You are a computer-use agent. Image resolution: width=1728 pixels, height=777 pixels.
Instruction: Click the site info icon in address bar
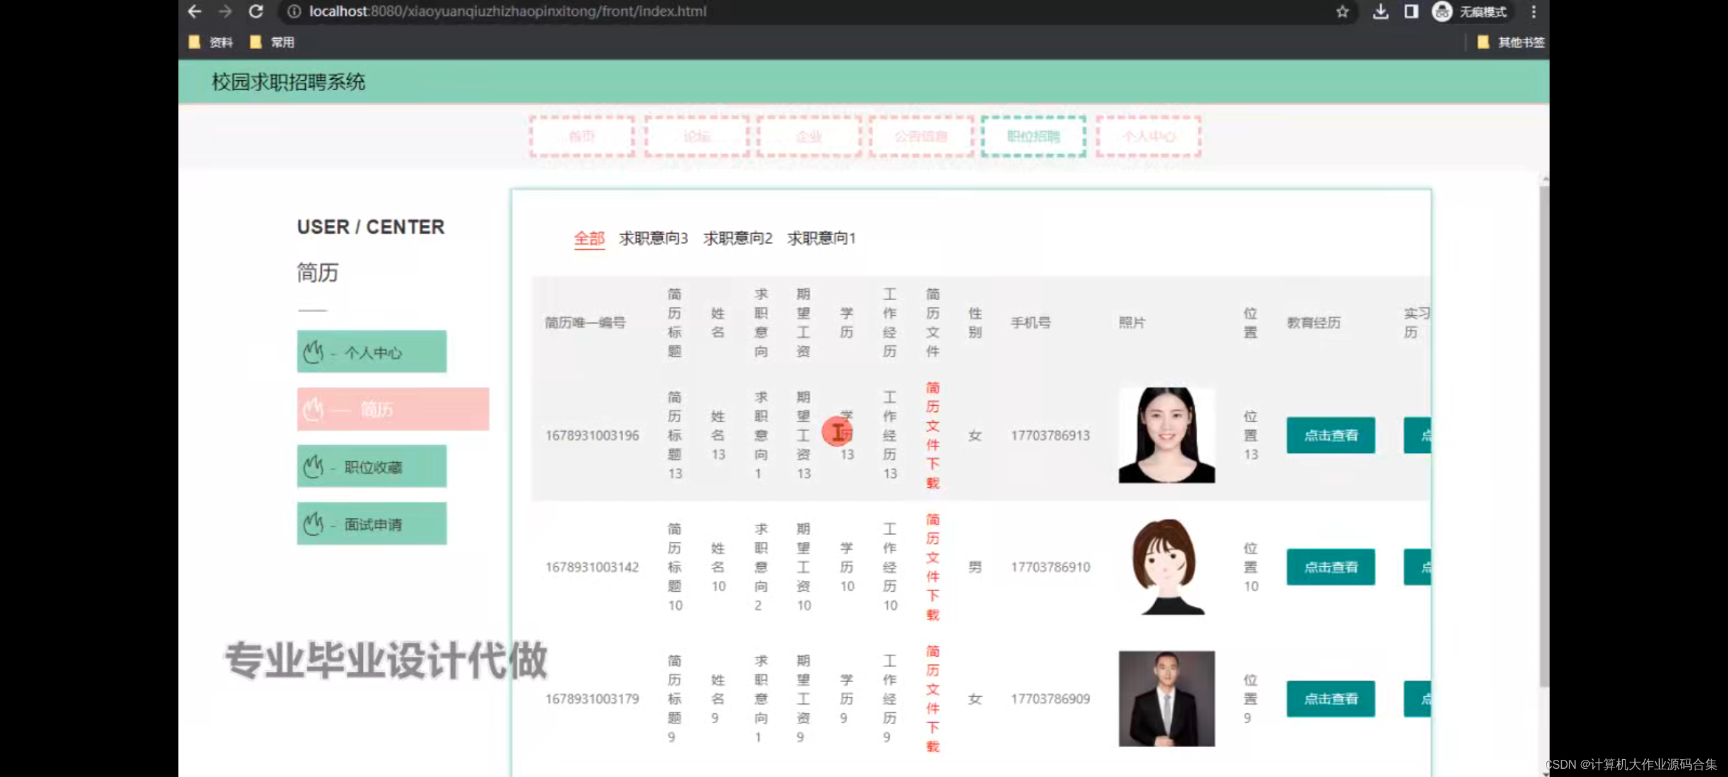[294, 11]
